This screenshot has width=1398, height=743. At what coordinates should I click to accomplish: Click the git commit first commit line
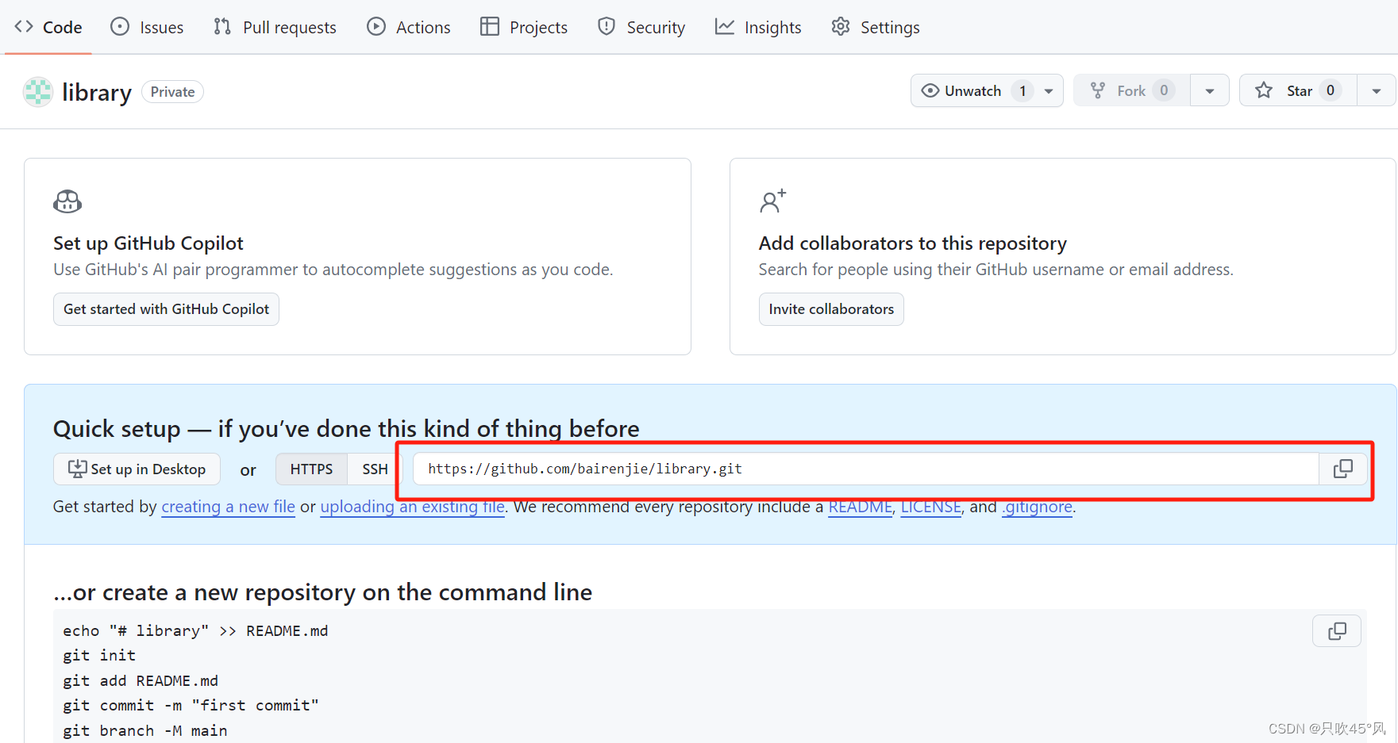pyautogui.click(x=191, y=706)
